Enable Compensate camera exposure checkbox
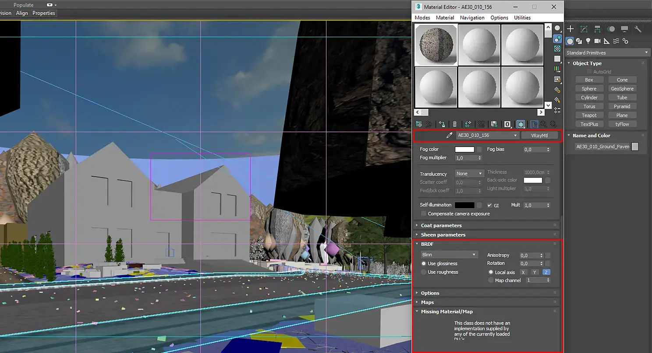The width and height of the screenshot is (652, 353). click(424, 213)
